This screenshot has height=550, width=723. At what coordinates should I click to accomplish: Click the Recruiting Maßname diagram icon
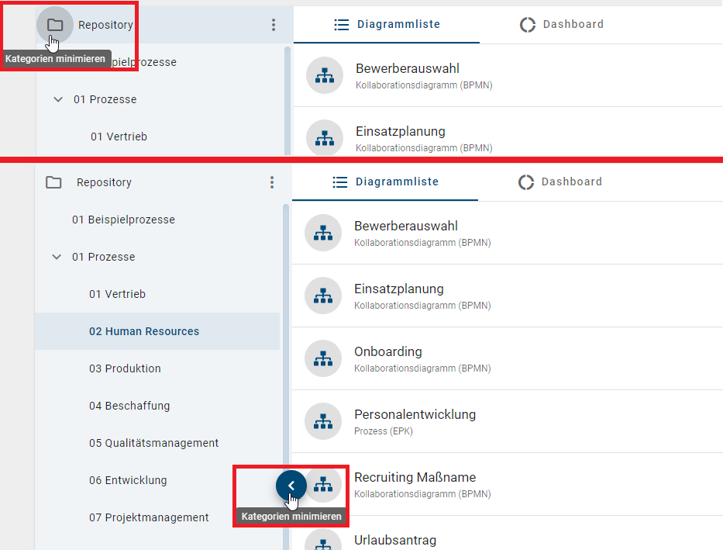(x=323, y=484)
